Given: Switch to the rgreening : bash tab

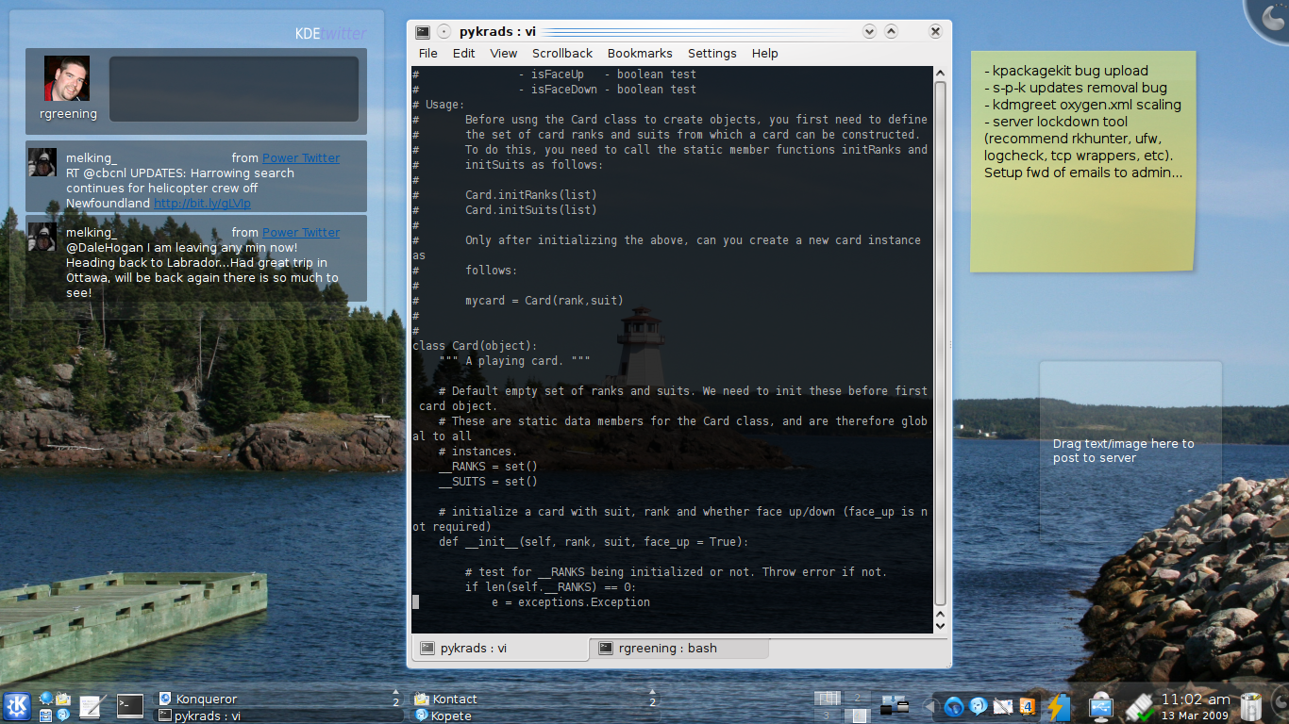Looking at the screenshot, I should 680,648.
